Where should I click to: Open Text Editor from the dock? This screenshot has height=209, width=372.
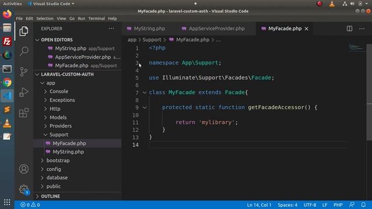click(x=7, y=137)
